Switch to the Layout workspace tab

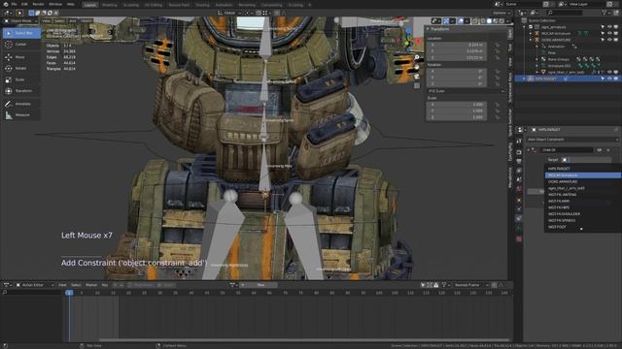(90, 5)
